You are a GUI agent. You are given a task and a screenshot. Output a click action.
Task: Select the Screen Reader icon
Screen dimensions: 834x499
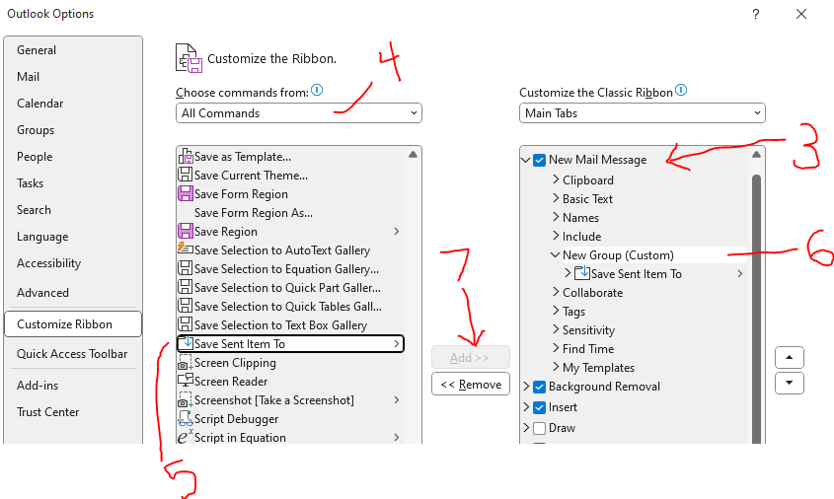186,381
